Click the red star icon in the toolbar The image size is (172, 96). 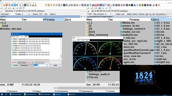point(156,5)
